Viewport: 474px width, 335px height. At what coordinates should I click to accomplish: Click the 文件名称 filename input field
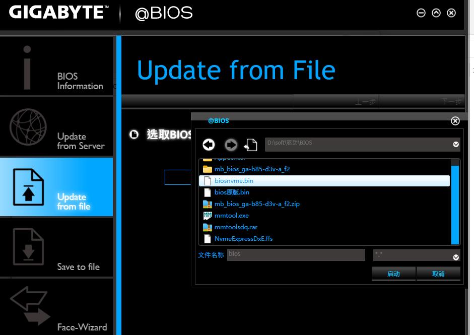pos(296,255)
